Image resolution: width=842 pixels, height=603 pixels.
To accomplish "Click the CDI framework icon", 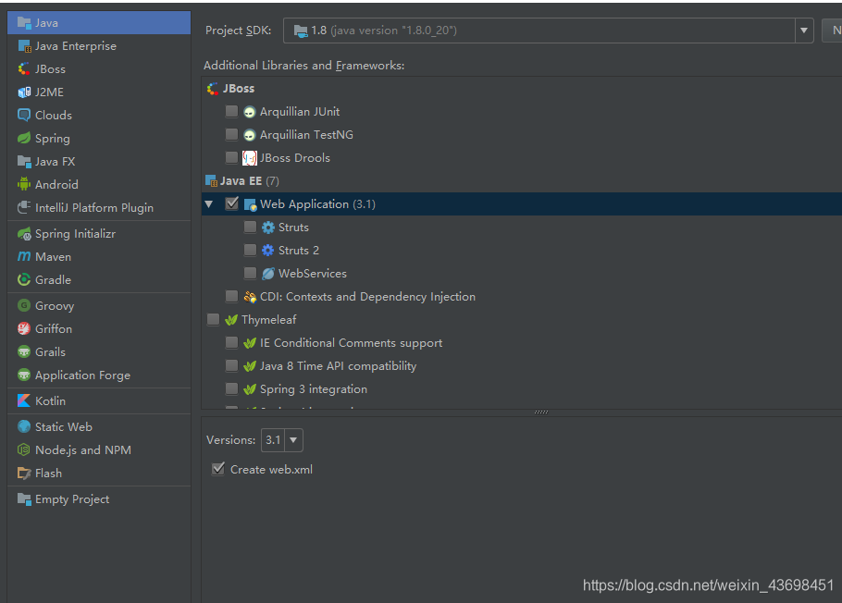I will click(x=250, y=297).
